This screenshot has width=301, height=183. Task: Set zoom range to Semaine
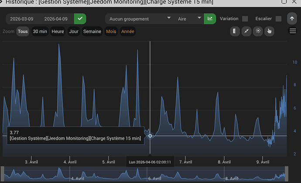pos(92,31)
